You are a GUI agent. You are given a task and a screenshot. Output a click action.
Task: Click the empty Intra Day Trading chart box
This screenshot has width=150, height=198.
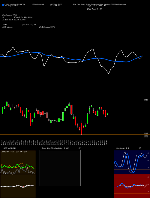[x=60, y=168]
